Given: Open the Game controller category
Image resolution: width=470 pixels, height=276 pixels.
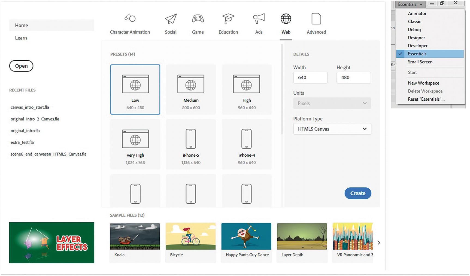Looking at the screenshot, I should tap(198, 19).
